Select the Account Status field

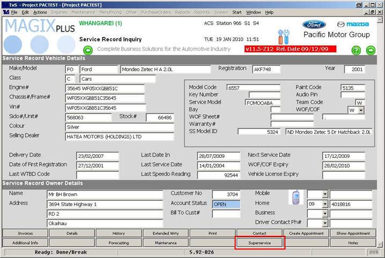click(x=226, y=204)
